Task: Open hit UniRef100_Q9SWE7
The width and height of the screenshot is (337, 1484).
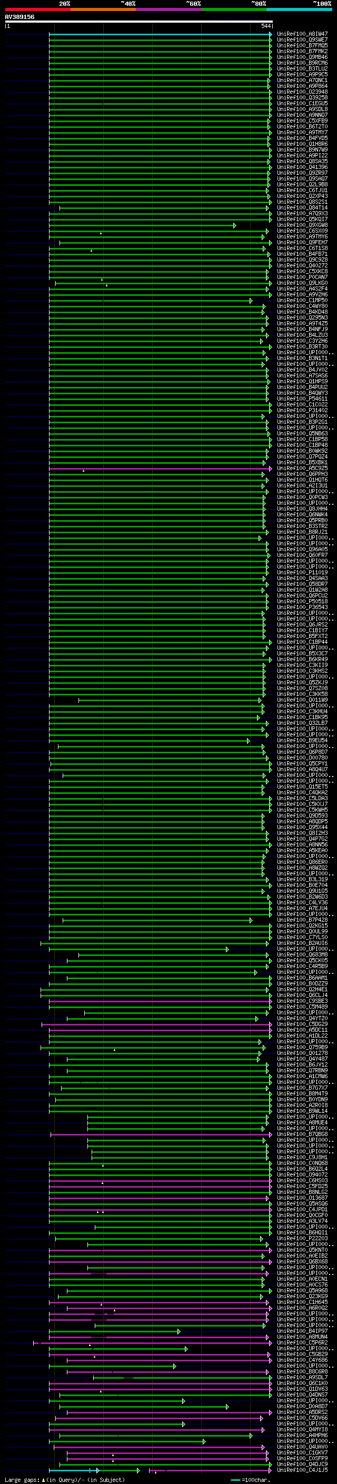Action: (x=302, y=40)
